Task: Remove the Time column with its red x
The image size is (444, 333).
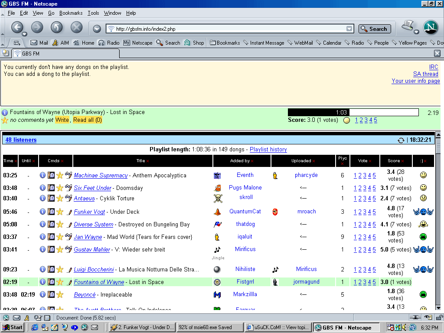Action: pos(16,161)
